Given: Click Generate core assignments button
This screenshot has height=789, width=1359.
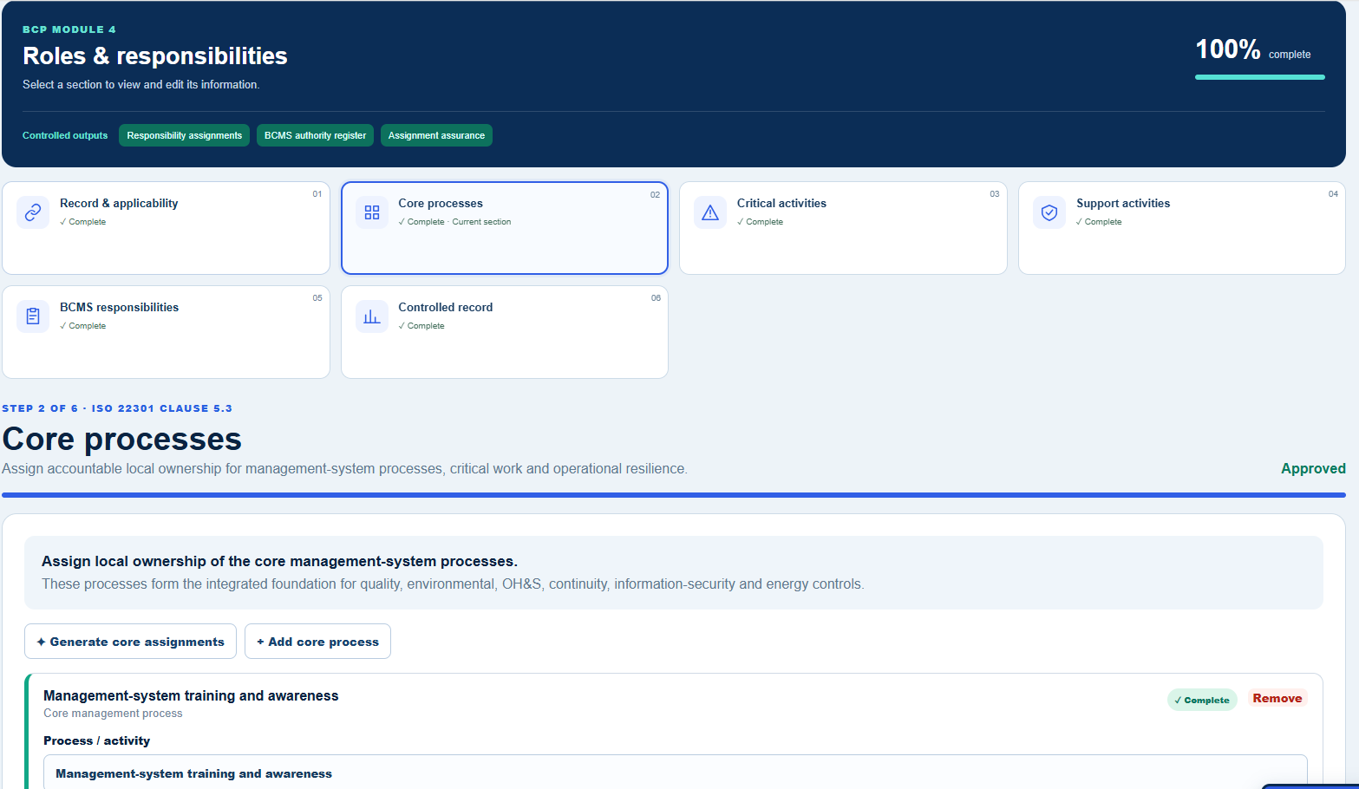Looking at the screenshot, I should [x=130, y=642].
